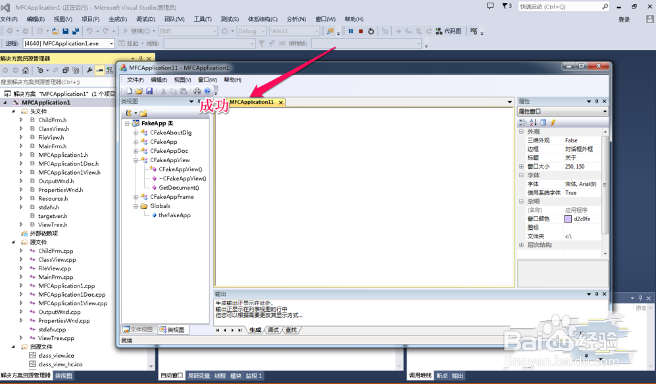Pin the 输出 output panel
Image resolution: width=656 pixels, height=384 pixels.
(x=597, y=294)
